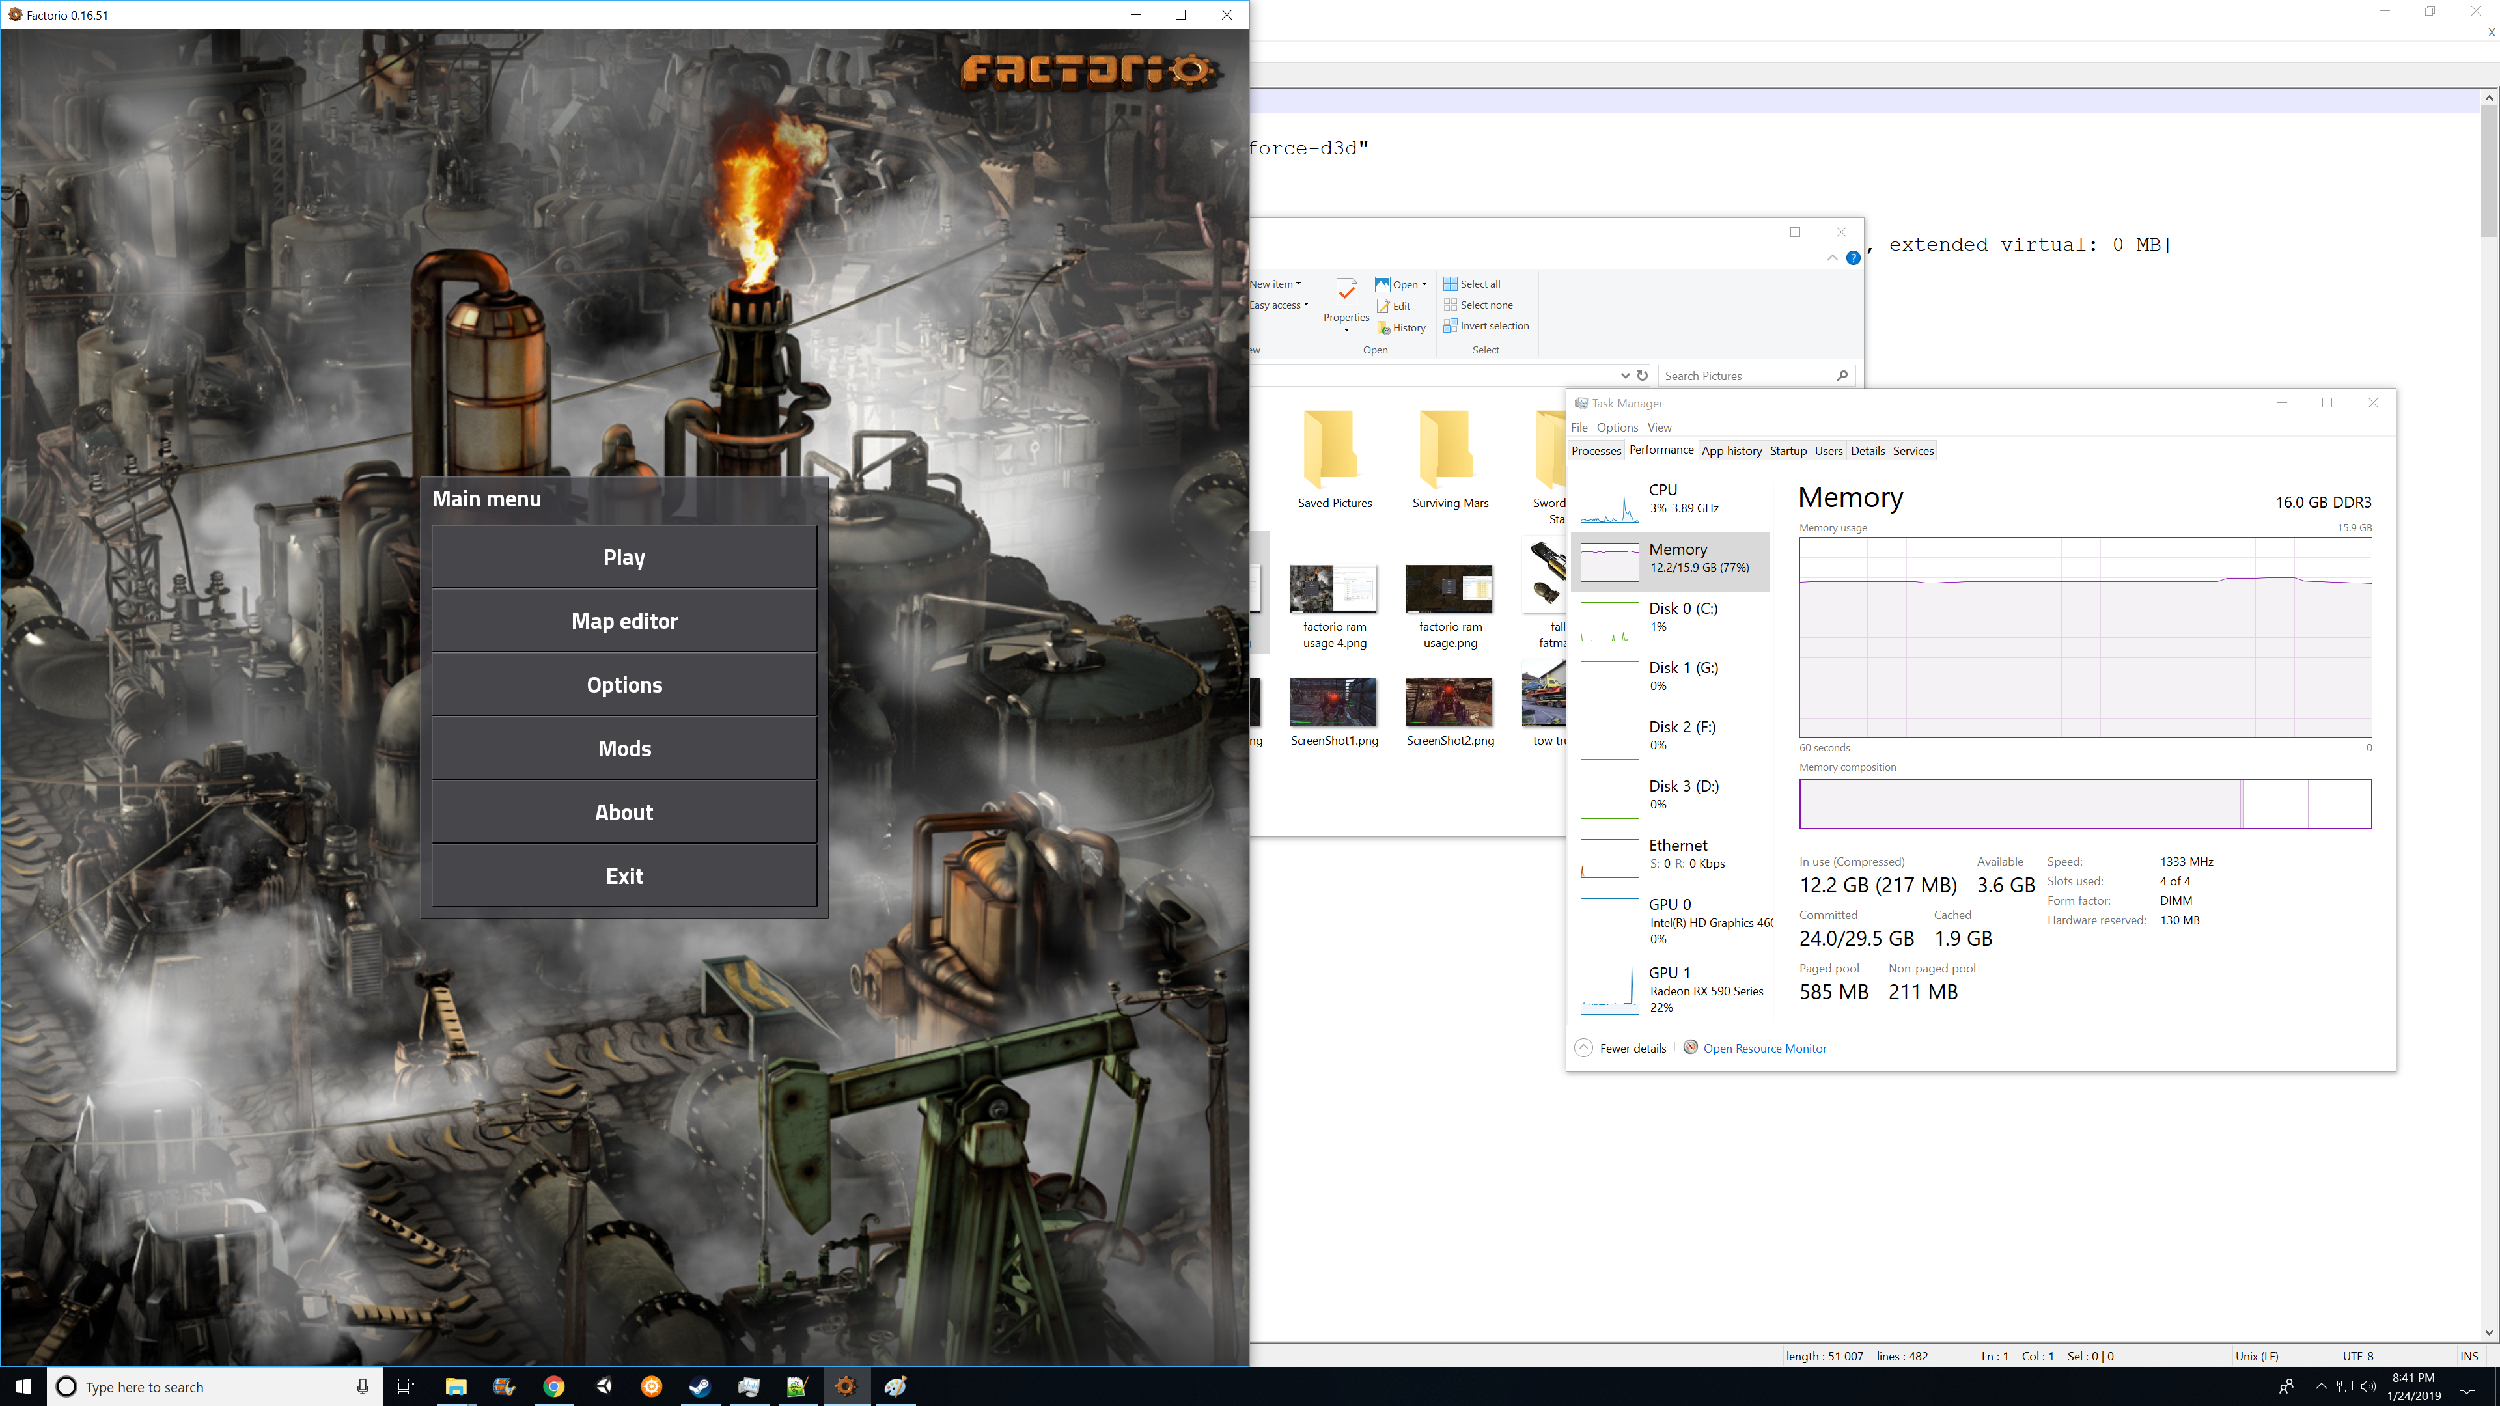This screenshot has width=2500, height=1406.
Task: Click the taskbar search box
Action: tap(214, 1386)
